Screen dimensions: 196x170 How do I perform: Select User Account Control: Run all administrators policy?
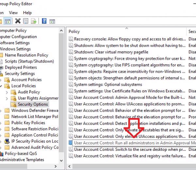[x=135, y=143]
